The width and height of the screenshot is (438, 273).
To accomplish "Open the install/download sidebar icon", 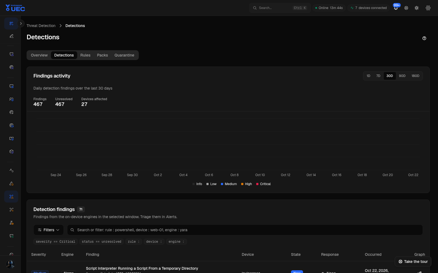I will pyautogui.click(x=11, y=36).
